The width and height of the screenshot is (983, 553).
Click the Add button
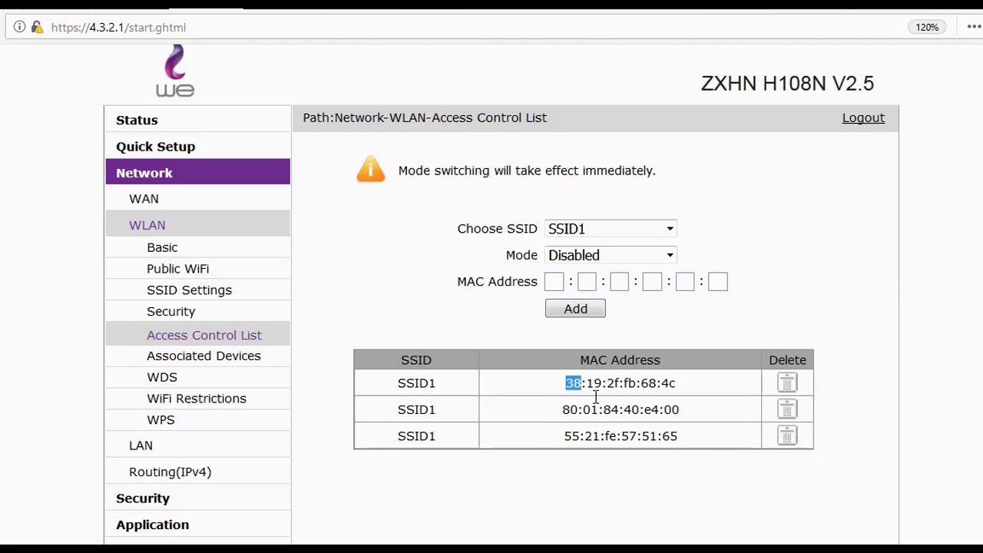point(575,309)
